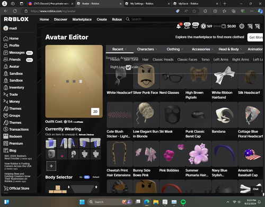Select the Hair submenu option
This screenshot has height=207, width=265.
click(x=145, y=60)
